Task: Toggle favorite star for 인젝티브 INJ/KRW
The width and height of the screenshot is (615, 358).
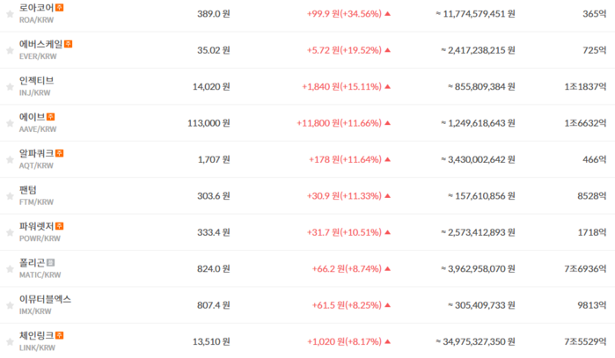Action: [10, 87]
